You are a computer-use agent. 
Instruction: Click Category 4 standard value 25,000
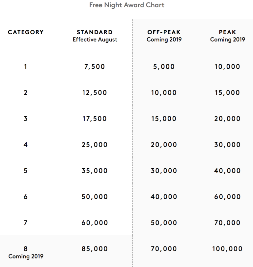point(95,145)
